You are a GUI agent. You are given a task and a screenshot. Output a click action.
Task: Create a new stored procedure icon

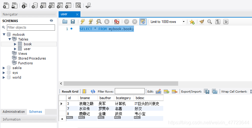[x=60, y=5]
